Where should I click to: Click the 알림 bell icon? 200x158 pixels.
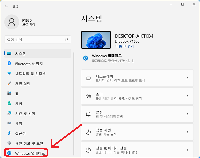point(88,114)
